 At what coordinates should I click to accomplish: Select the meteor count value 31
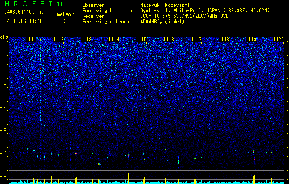click(x=67, y=21)
